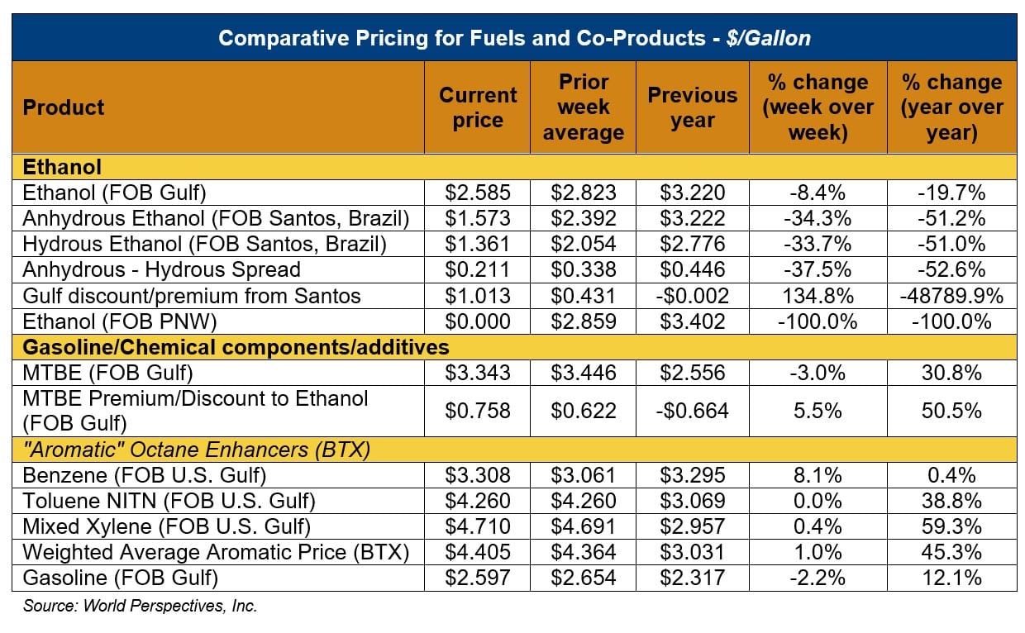The image size is (1025, 633).
Task: Select the Prior week average header
Action: pyautogui.click(x=583, y=107)
